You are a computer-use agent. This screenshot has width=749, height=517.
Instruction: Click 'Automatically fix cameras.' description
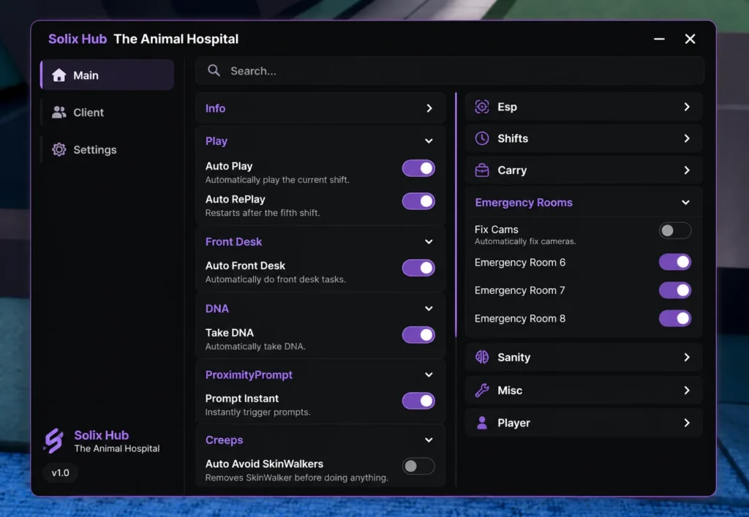pos(525,241)
